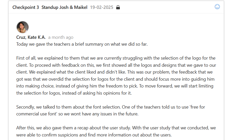This screenshot has height=140, width=225.
Task: Click the line starting 'First of all'
Action: point(116,58)
